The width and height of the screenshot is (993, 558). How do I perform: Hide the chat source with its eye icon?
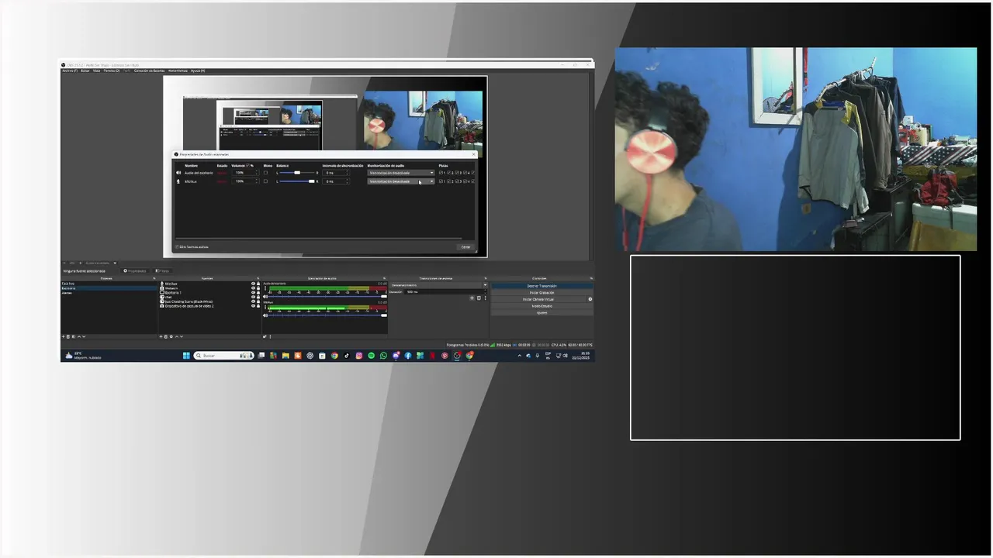pyautogui.click(x=253, y=297)
